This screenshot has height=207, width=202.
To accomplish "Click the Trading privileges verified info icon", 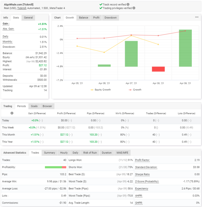I will [x=134, y=8].
